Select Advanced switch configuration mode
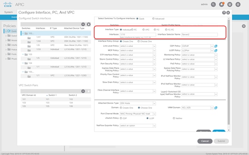The width and height of the screenshot is (249, 155). pyautogui.click(x=153, y=19)
